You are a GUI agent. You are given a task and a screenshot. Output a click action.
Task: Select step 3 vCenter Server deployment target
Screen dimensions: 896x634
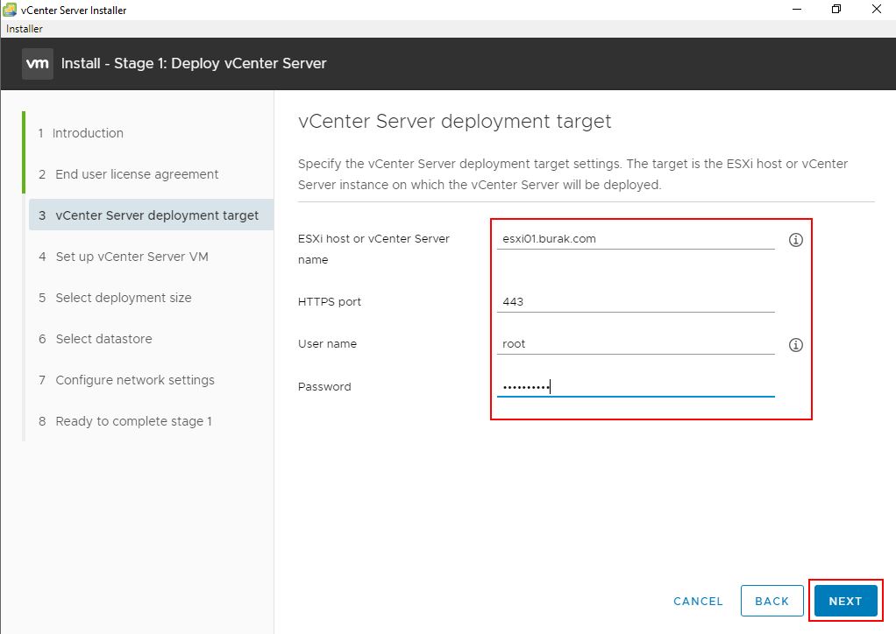tap(151, 215)
